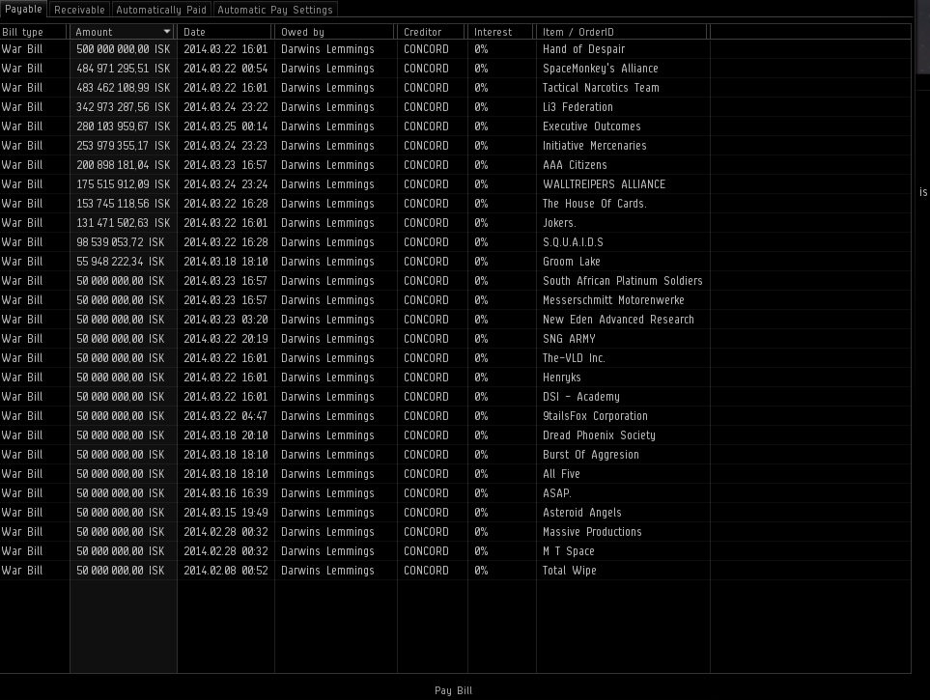Sort by the Date column header

tap(225, 32)
